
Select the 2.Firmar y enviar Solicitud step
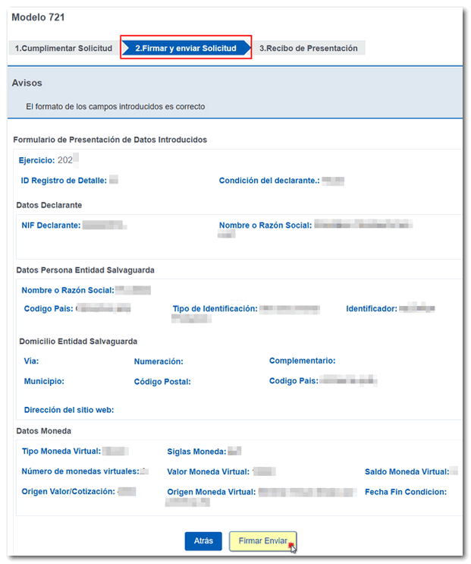coord(185,48)
